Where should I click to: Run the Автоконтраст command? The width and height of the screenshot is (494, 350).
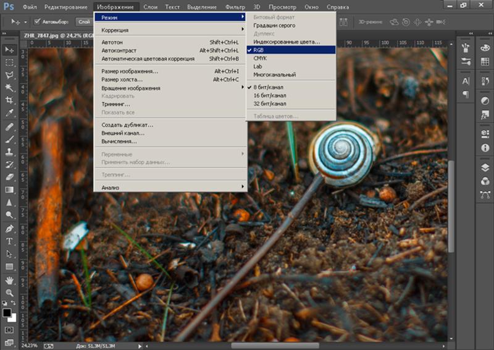click(x=170, y=50)
